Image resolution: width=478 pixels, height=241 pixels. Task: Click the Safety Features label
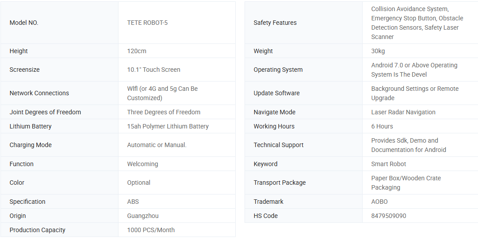[x=275, y=23]
